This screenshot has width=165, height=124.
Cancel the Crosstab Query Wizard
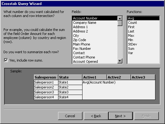point(70,116)
